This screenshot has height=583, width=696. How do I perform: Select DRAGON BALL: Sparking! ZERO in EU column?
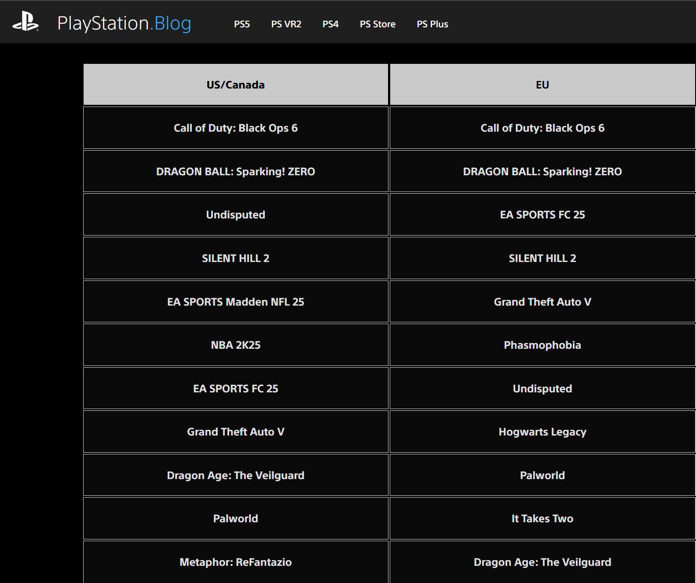(x=542, y=171)
